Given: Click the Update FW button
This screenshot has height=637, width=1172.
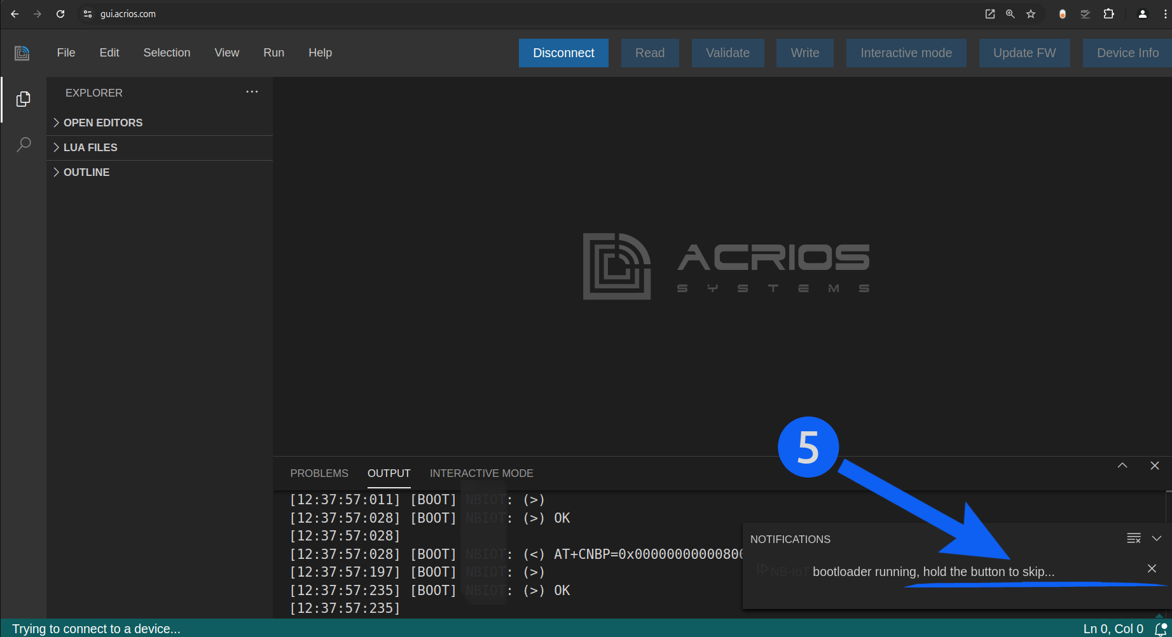Looking at the screenshot, I should coord(1024,53).
